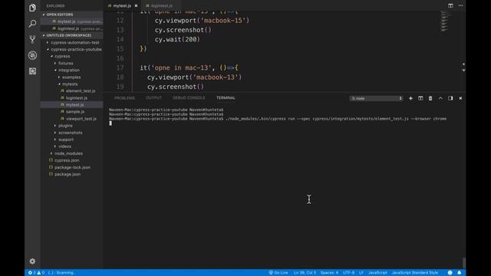The width and height of the screenshot is (491, 276).
Task: Open the Manage gear icon
Action: pyautogui.click(x=32, y=261)
